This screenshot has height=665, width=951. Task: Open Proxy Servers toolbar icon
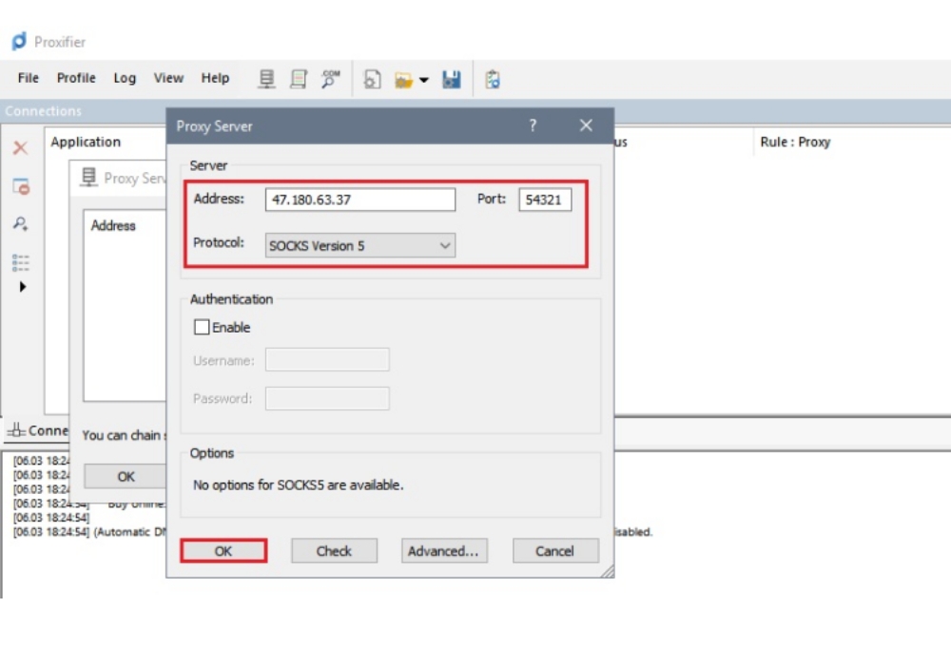coord(266,79)
